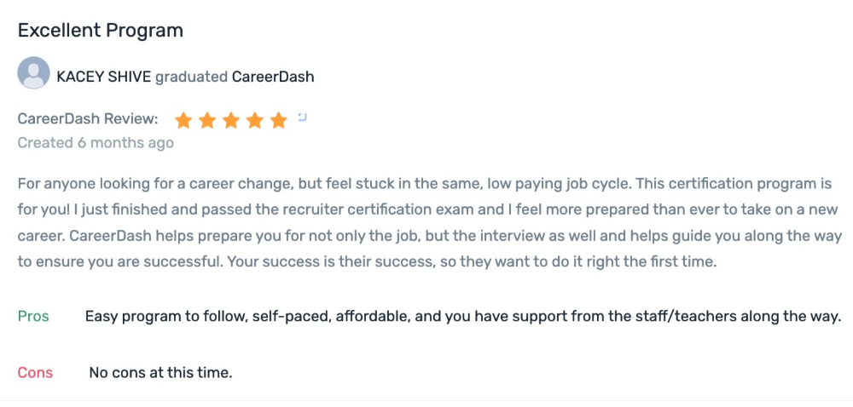The width and height of the screenshot is (853, 407).
Task: Open the CareerDash link after 'graduated'
Action: tap(273, 77)
